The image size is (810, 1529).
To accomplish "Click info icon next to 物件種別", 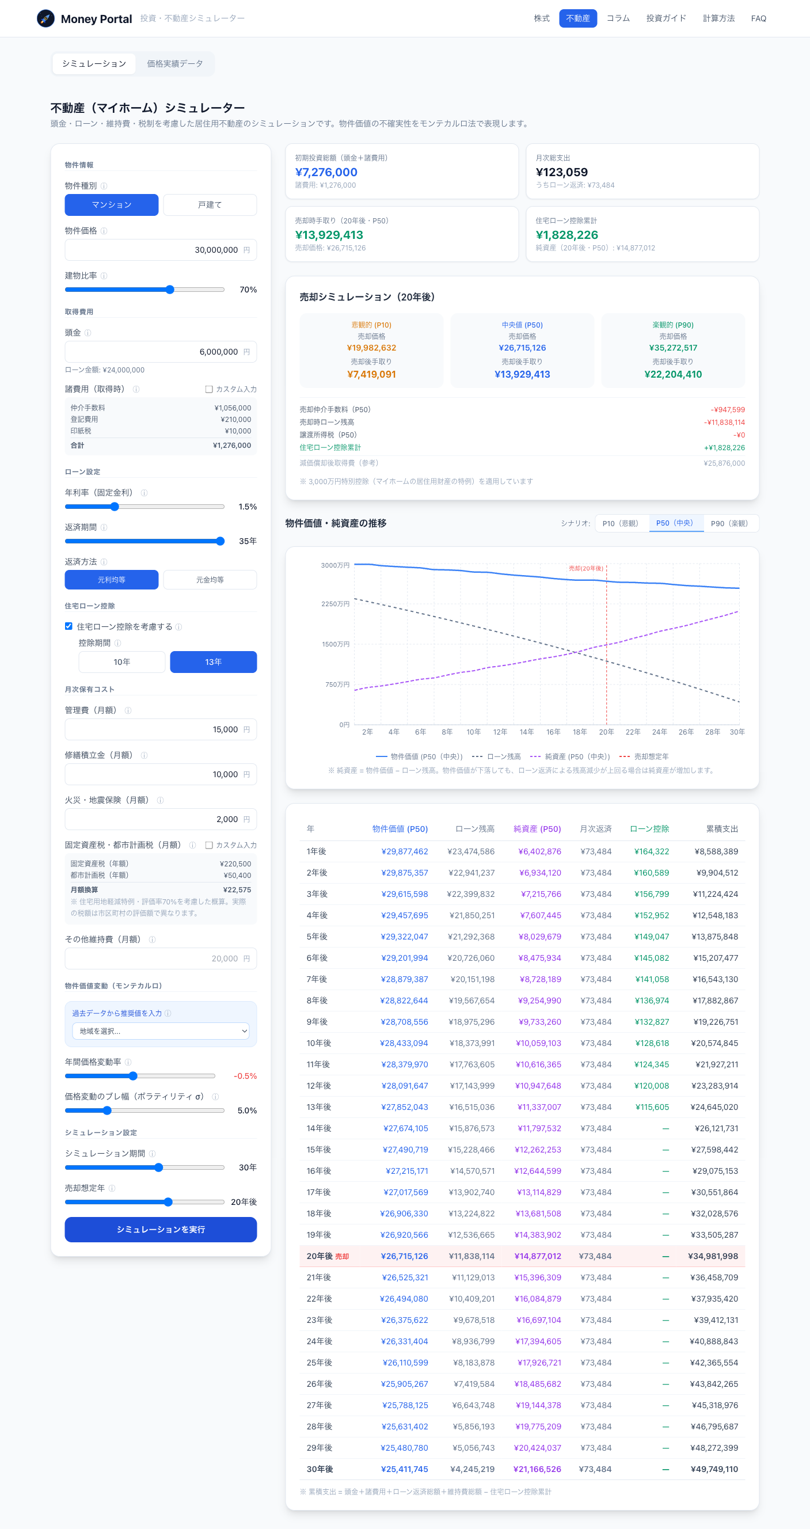I will [x=104, y=186].
